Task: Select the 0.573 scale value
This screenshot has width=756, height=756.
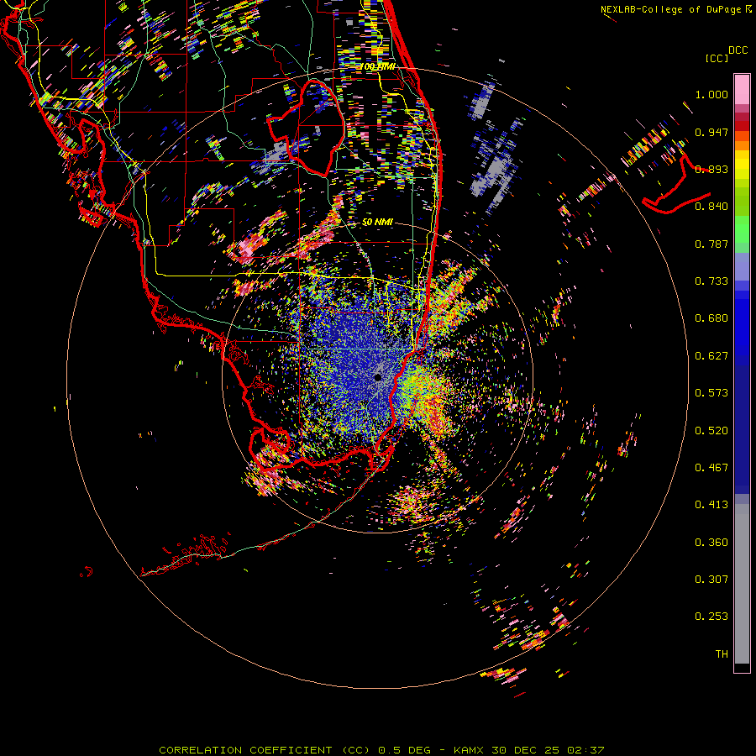Action: pos(711,393)
